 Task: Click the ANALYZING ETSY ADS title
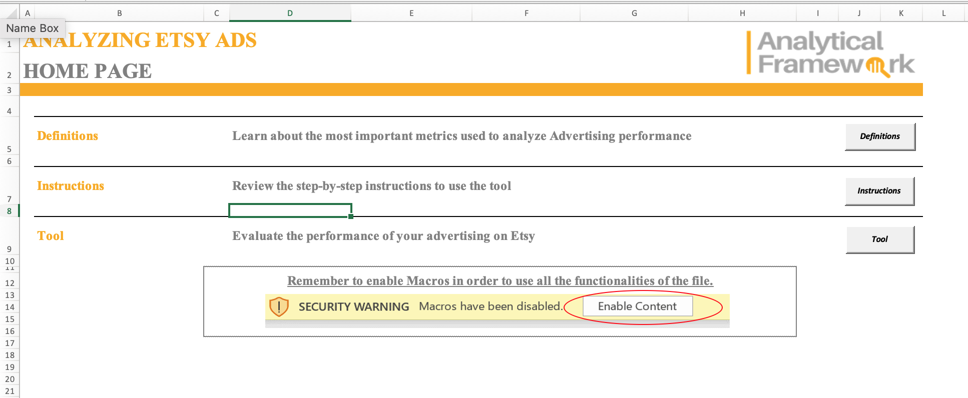tap(140, 40)
